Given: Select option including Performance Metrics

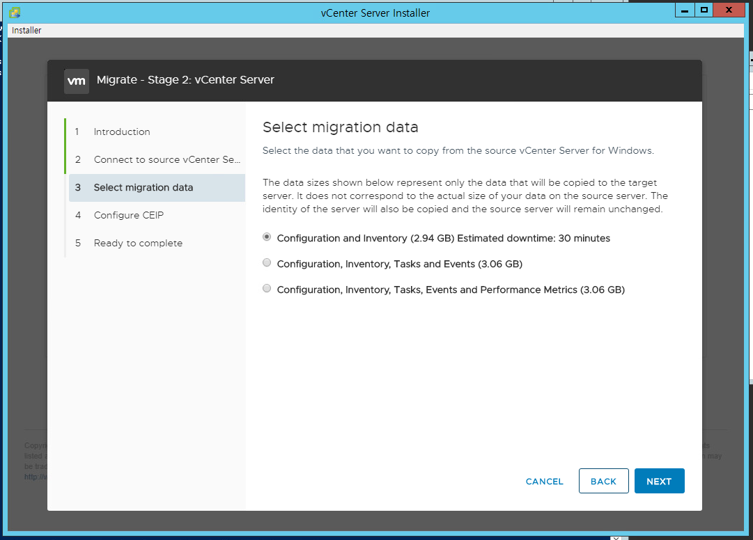Looking at the screenshot, I should click(267, 289).
